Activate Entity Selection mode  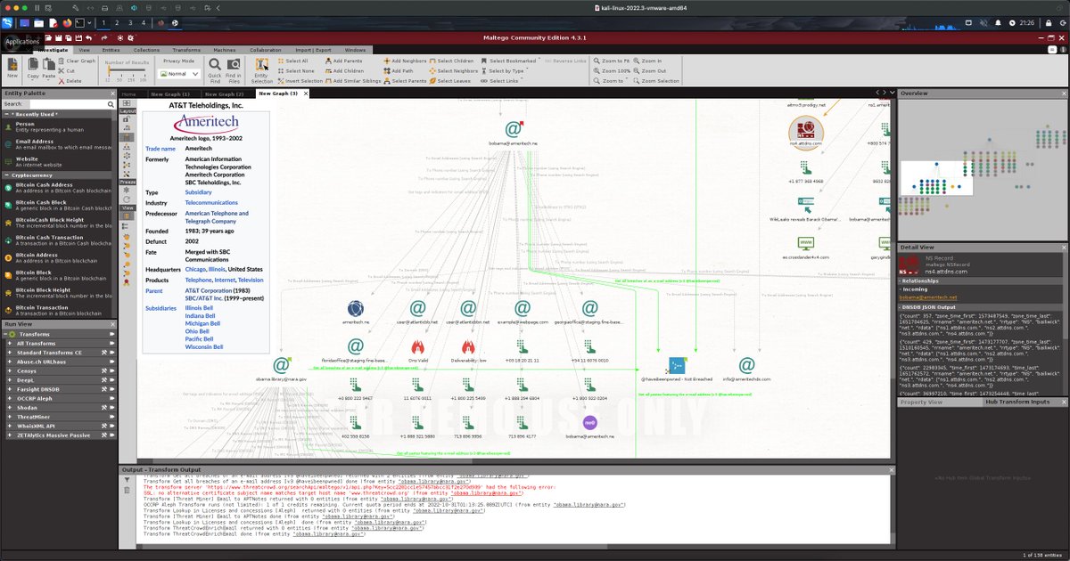tap(262, 70)
